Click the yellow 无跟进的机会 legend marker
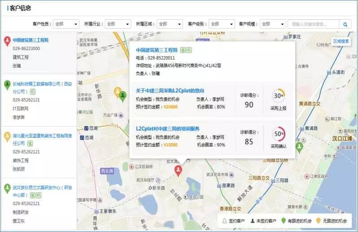The height and width of the screenshot is (232, 358). coord(318,221)
